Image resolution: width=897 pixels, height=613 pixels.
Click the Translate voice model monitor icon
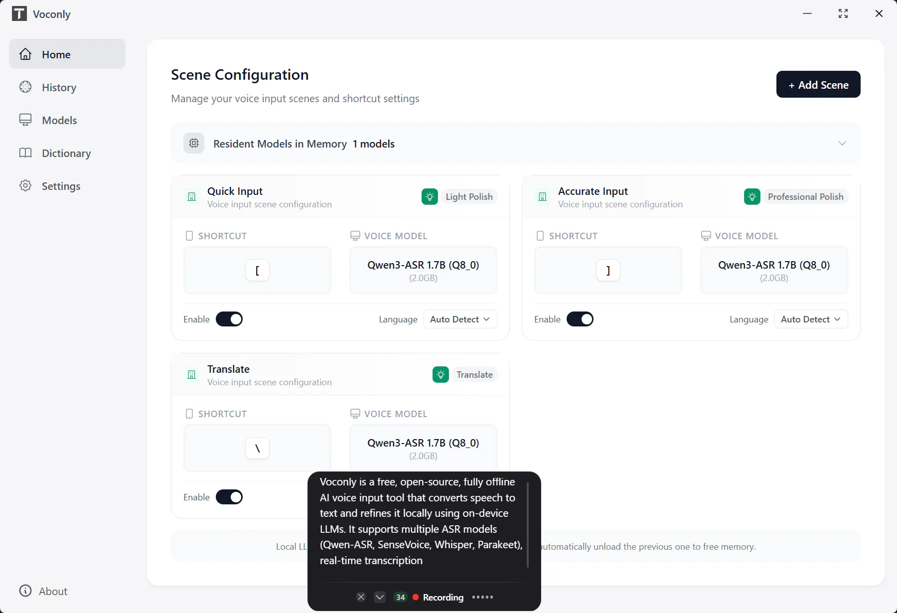pos(355,414)
